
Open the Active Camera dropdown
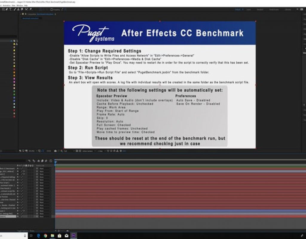point(89,151)
